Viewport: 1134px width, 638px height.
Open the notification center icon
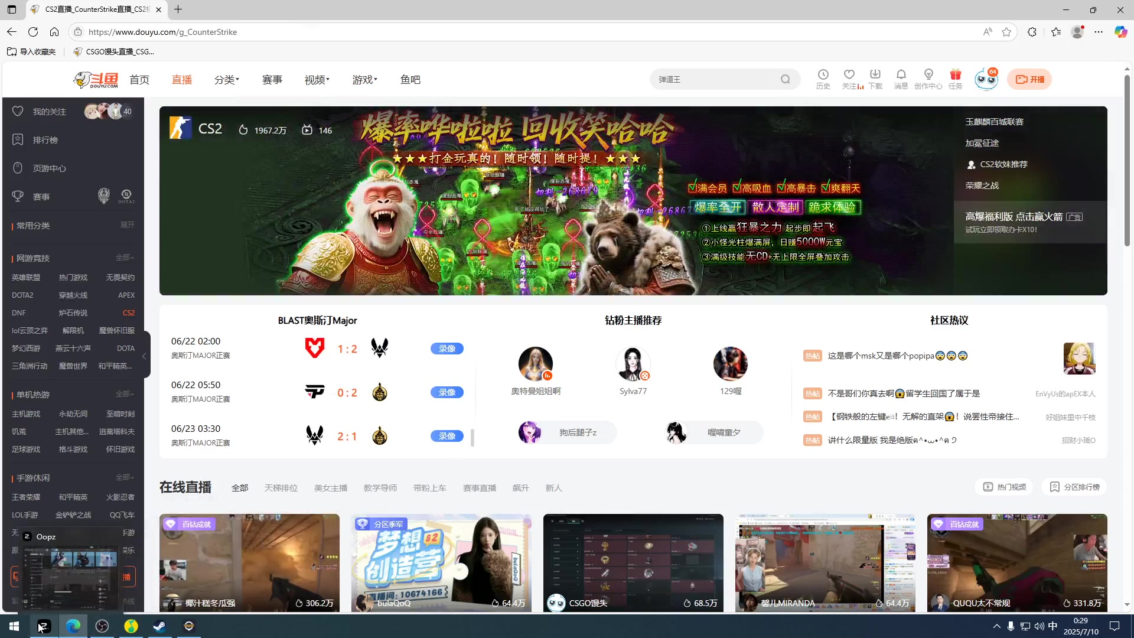(x=1115, y=626)
